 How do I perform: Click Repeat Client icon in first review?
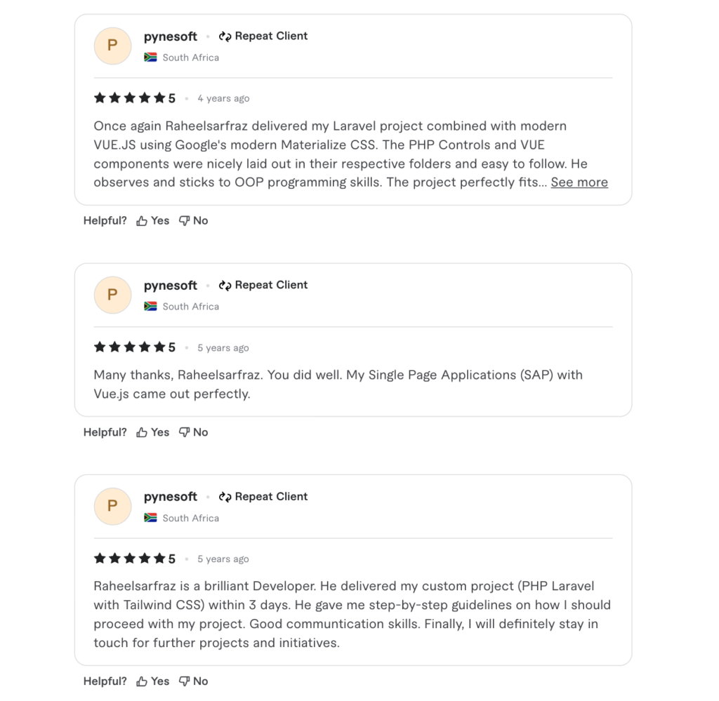tap(225, 36)
